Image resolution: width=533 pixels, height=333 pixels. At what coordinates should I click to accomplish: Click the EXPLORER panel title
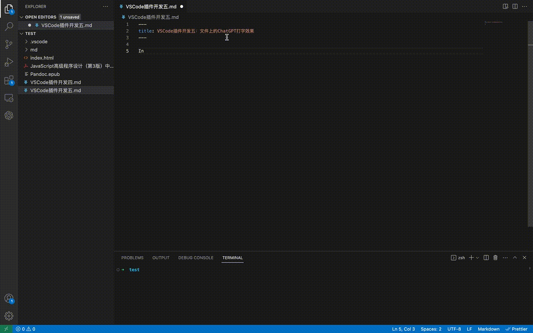tap(36, 7)
